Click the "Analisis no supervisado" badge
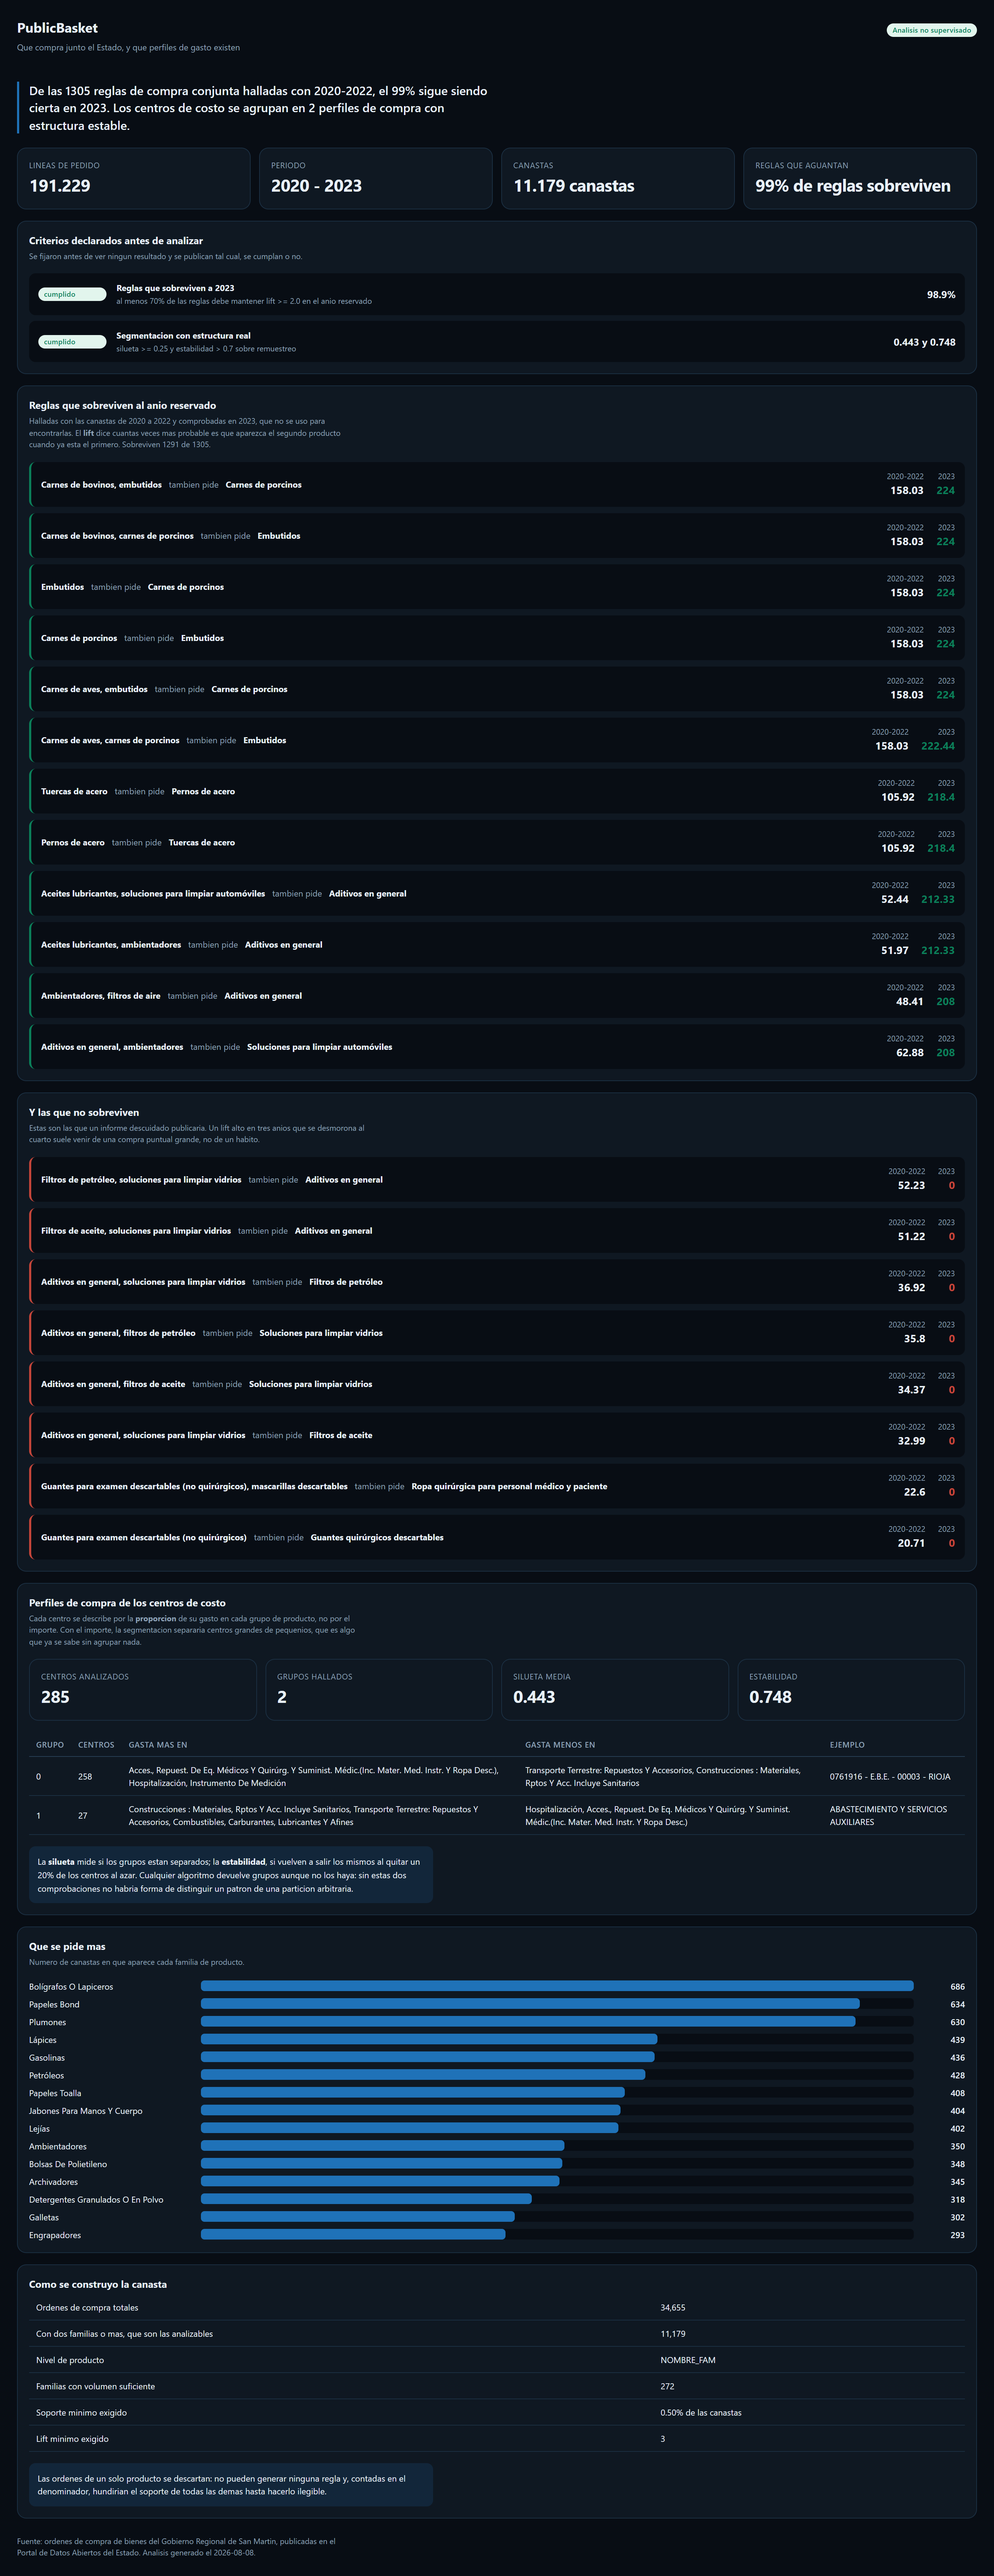The height and width of the screenshot is (2576, 994). tap(931, 30)
